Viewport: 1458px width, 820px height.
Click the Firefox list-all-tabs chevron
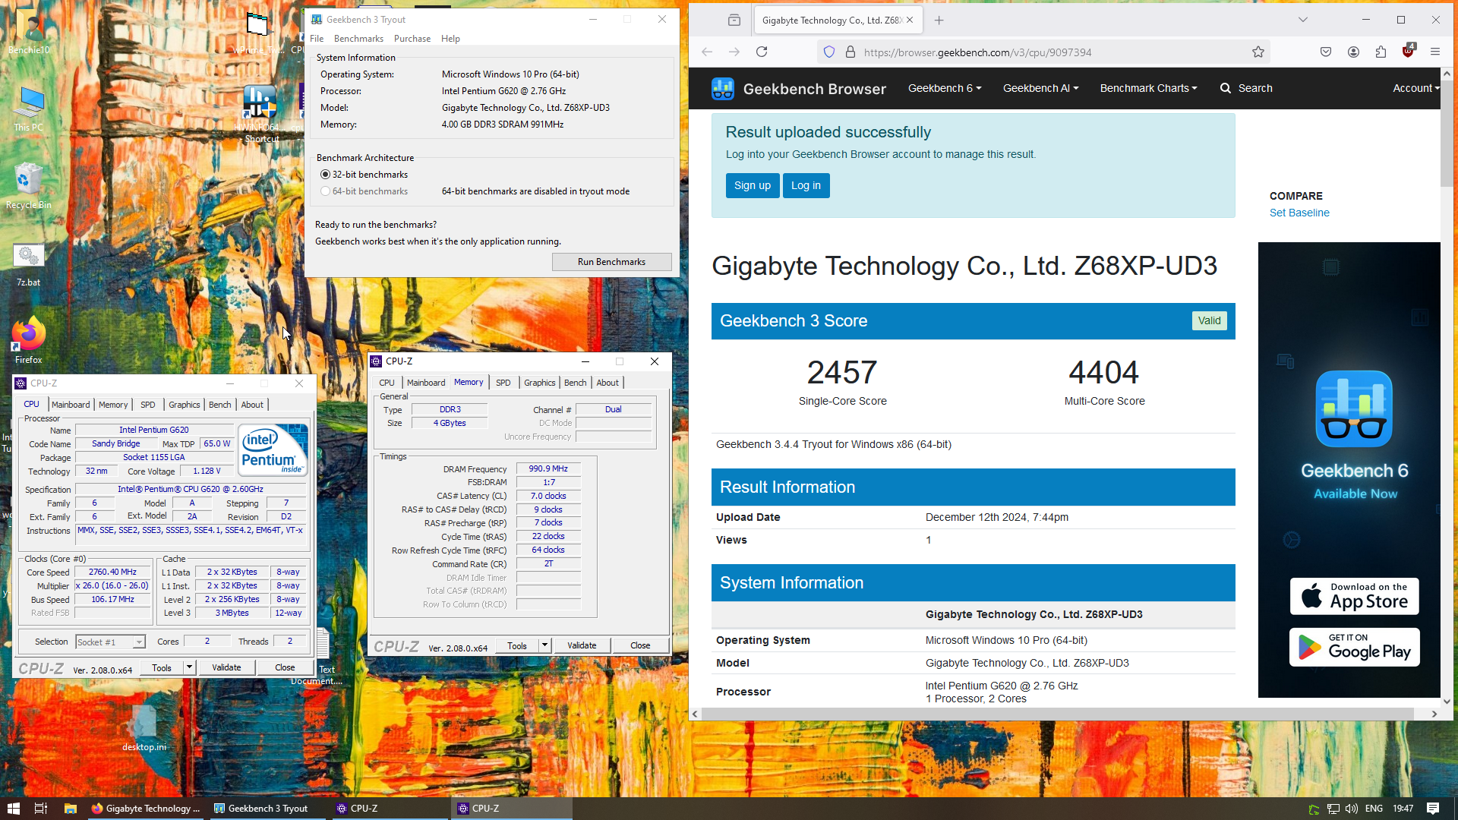point(1303,20)
